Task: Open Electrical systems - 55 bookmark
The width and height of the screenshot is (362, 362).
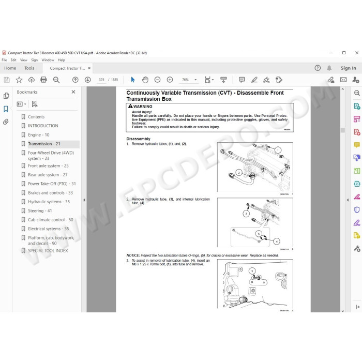Action: (49, 229)
